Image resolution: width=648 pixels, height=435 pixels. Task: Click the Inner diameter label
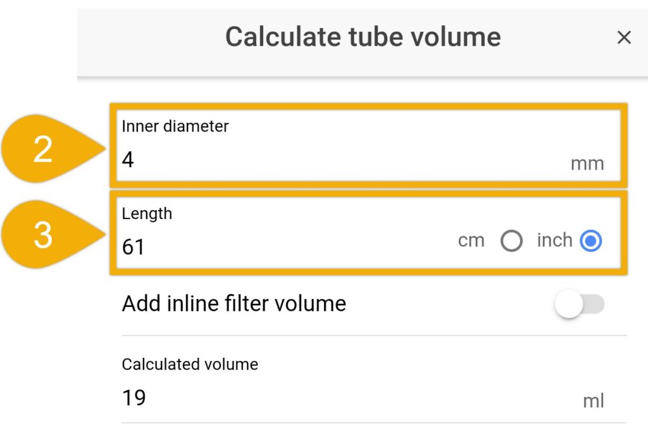(x=175, y=126)
